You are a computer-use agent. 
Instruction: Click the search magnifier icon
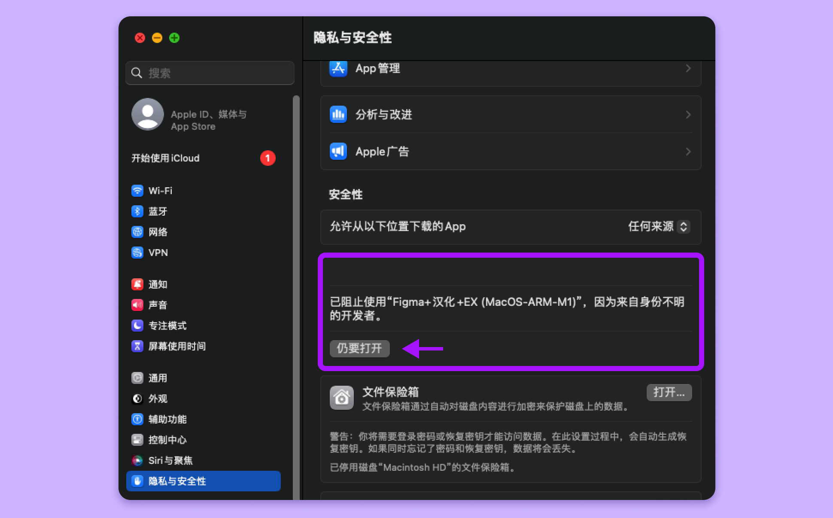[137, 73]
